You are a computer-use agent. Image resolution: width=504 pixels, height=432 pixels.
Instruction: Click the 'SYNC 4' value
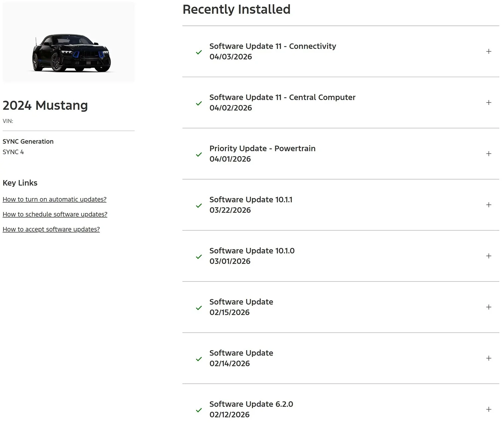pos(13,152)
